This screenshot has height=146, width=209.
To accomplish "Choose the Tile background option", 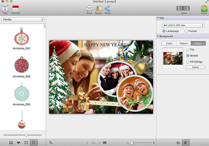I will (x=188, y=50).
